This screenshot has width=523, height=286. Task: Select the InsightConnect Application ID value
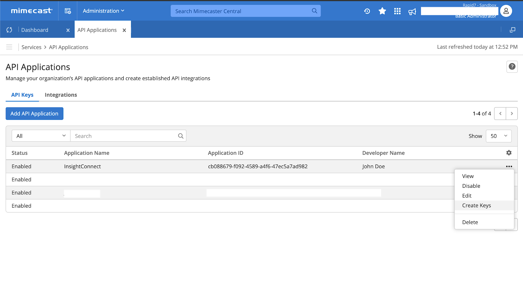pyautogui.click(x=258, y=167)
